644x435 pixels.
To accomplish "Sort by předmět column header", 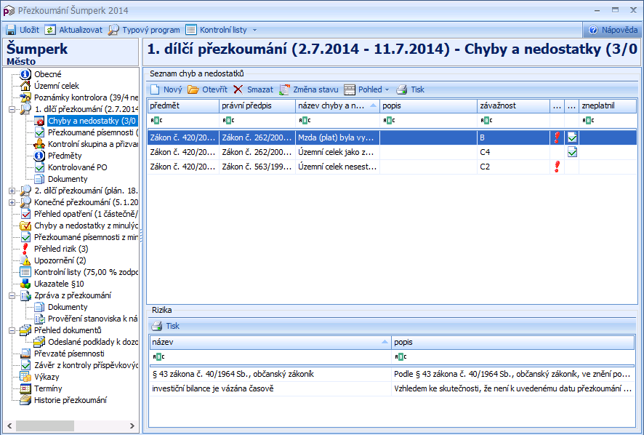I will (x=183, y=105).
